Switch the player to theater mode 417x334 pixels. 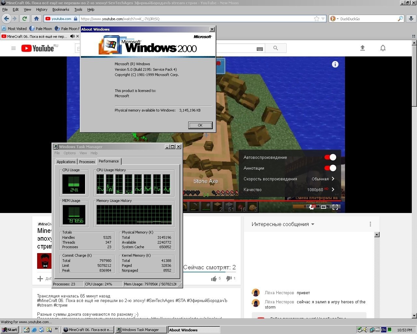coord(324,207)
